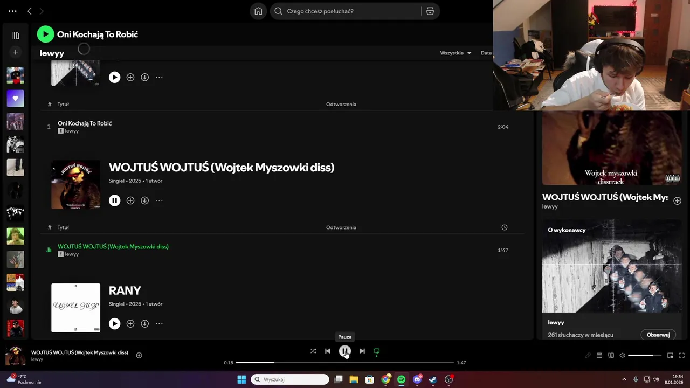This screenshot has height=388, width=690.
Task: Save Oni Kochają To Robić single to library
Action: pyautogui.click(x=130, y=77)
